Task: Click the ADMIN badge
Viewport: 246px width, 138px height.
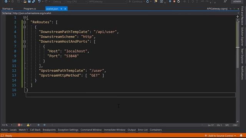Action: point(237,2)
